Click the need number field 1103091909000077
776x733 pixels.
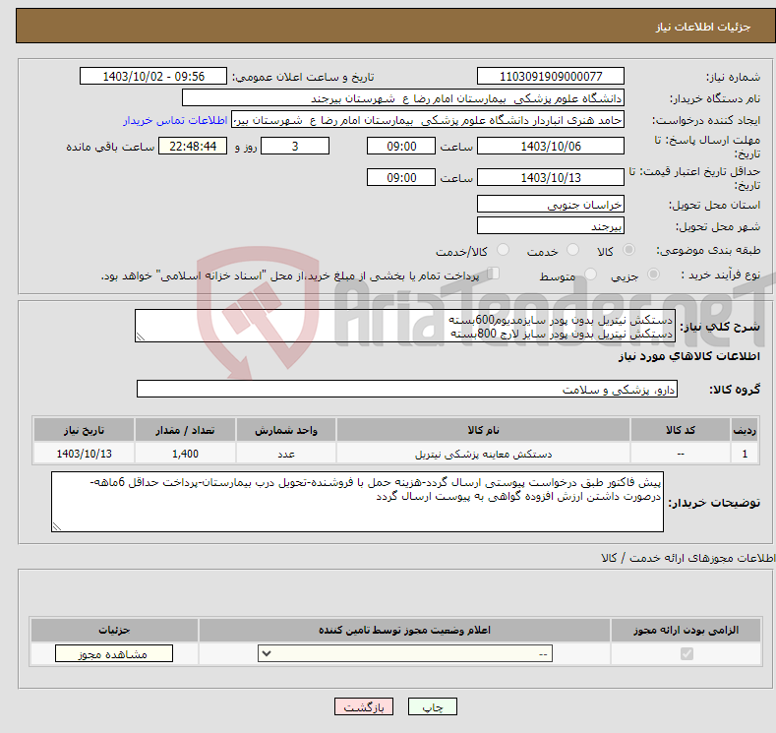point(551,77)
